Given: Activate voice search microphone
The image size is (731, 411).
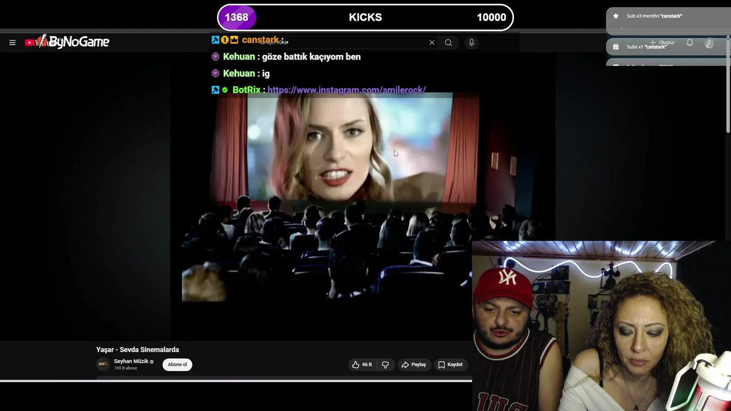Looking at the screenshot, I should [x=471, y=42].
